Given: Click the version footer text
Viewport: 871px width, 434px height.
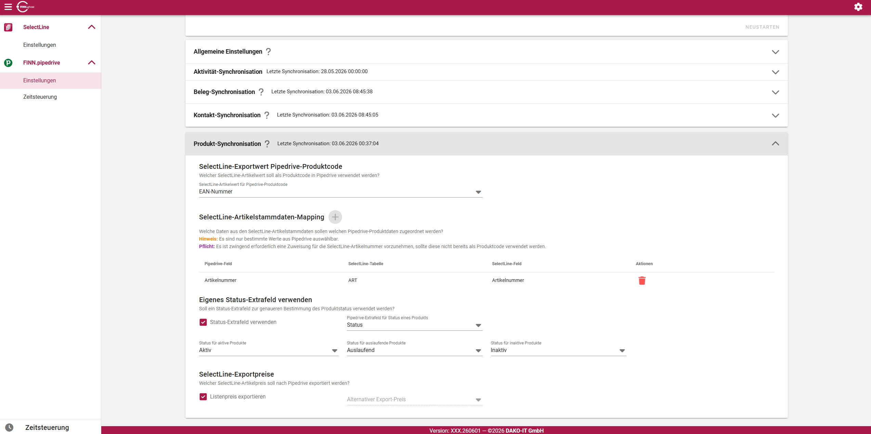Looking at the screenshot, I should pyautogui.click(x=486, y=431).
